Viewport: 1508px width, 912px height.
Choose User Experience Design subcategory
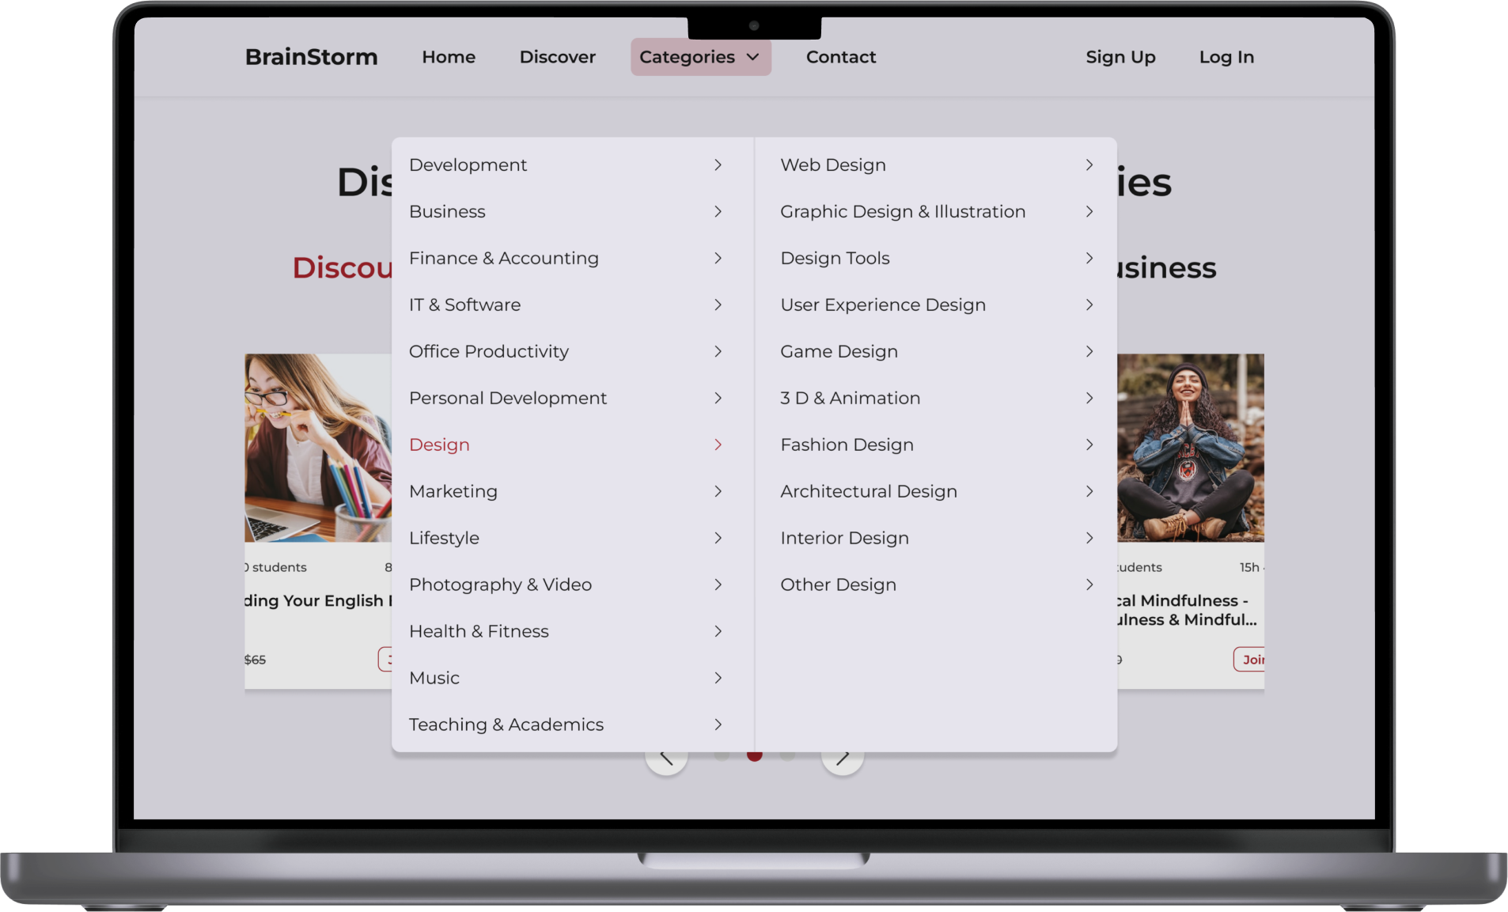click(x=882, y=305)
